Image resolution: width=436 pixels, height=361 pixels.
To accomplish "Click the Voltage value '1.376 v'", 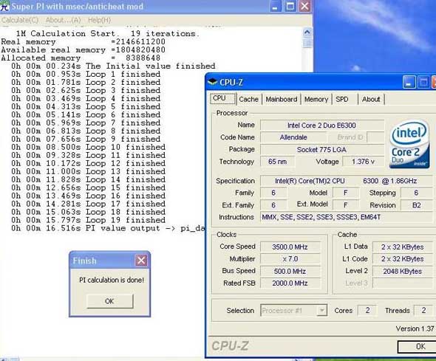I will [x=363, y=162].
